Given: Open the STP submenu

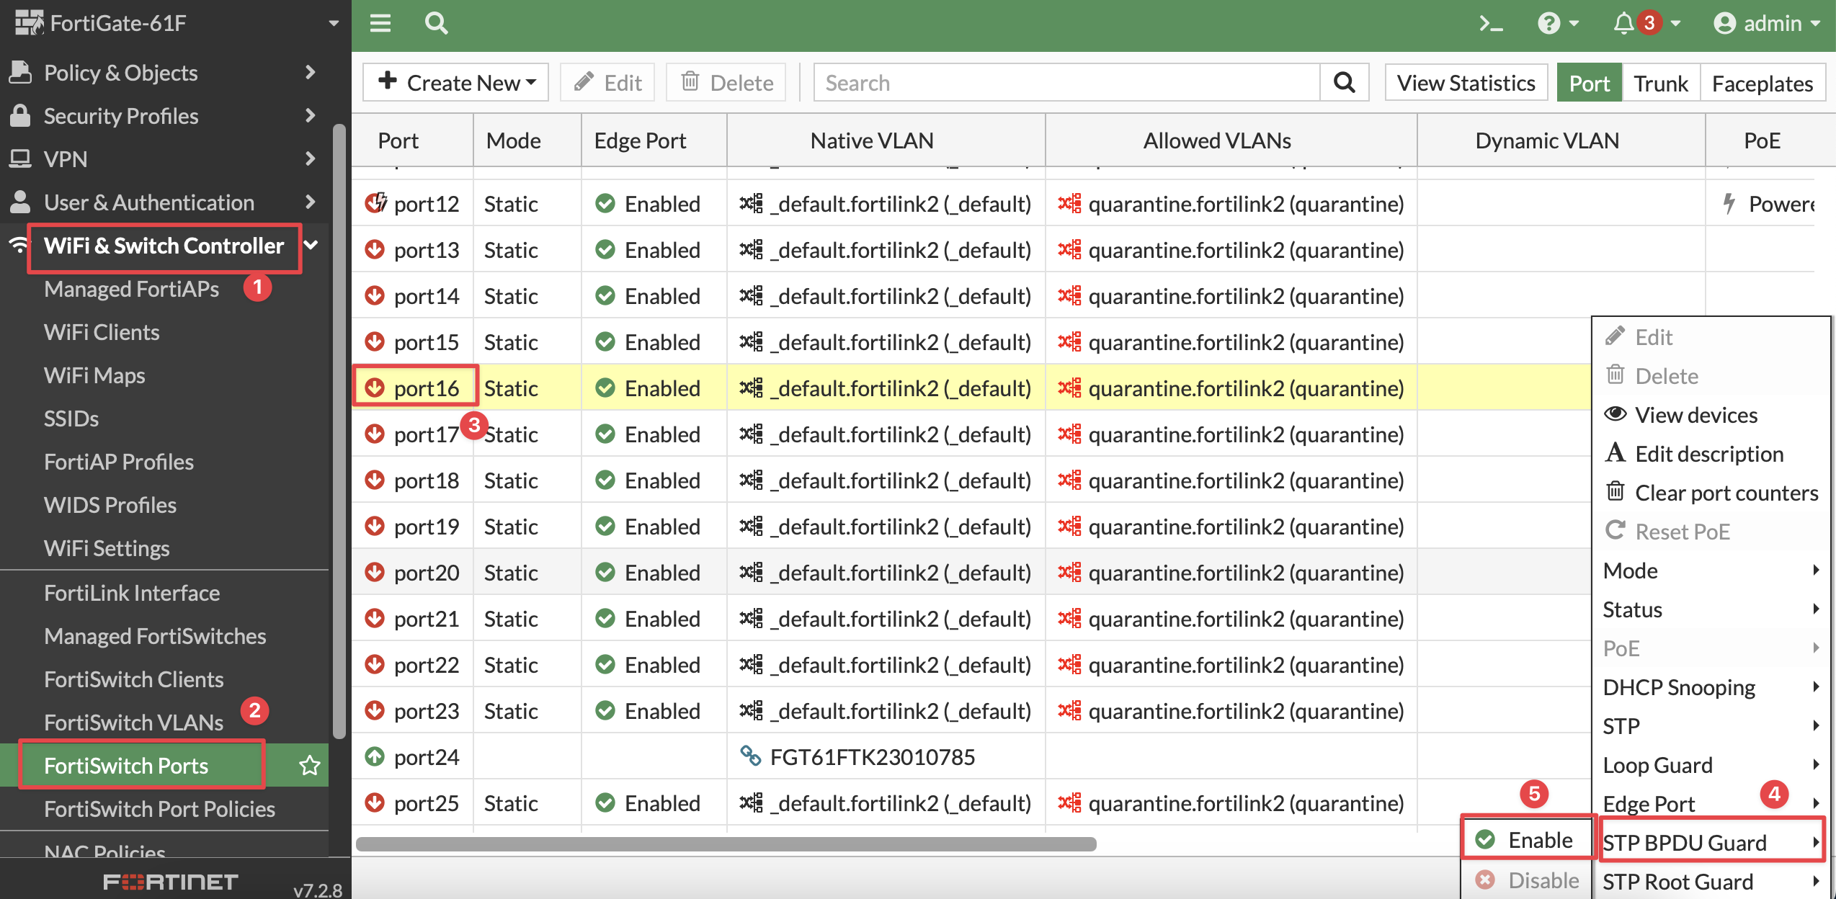Looking at the screenshot, I should pyautogui.click(x=1711, y=726).
